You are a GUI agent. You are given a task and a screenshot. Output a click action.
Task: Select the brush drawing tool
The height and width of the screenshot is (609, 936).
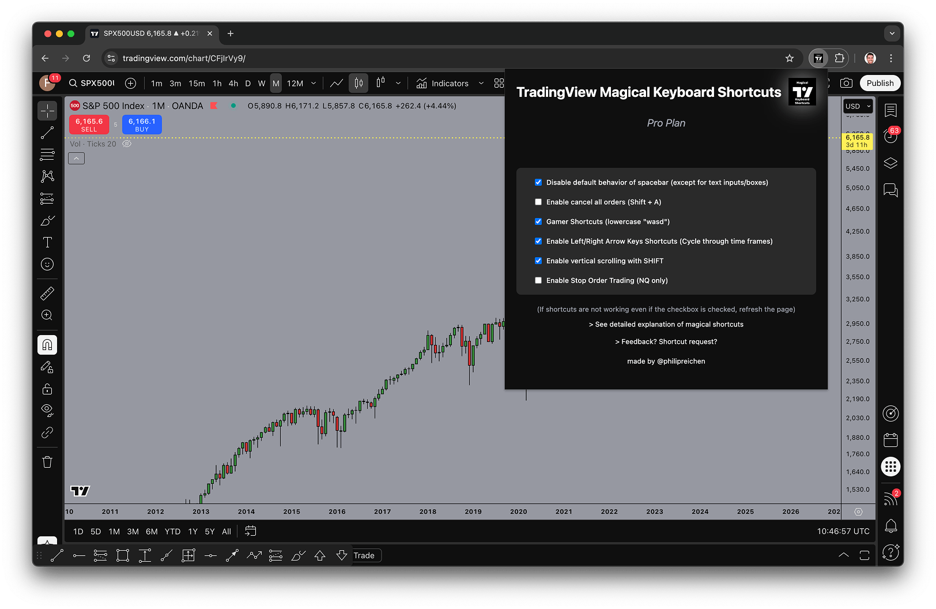(47, 220)
